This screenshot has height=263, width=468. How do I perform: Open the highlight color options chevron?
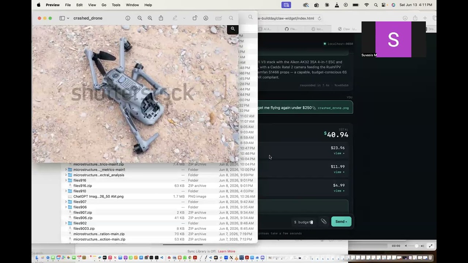click(184, 18)
